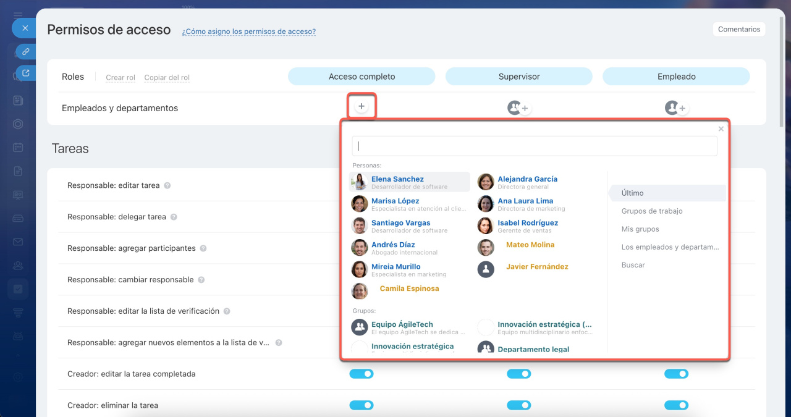
Task: Click help icon next to 'Responsable: delegar tarea'
Action: point(174,217)
